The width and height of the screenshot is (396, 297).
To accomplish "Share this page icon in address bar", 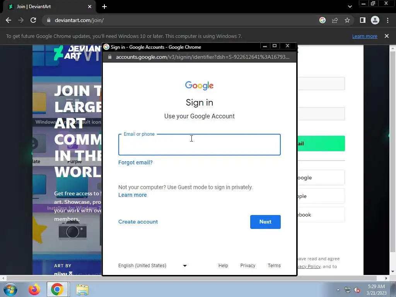I will coord(335,20).
